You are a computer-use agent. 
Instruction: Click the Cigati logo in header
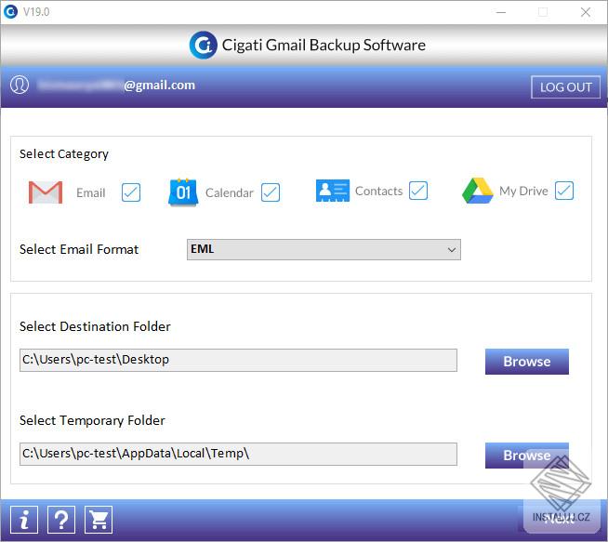coord(204,45)
